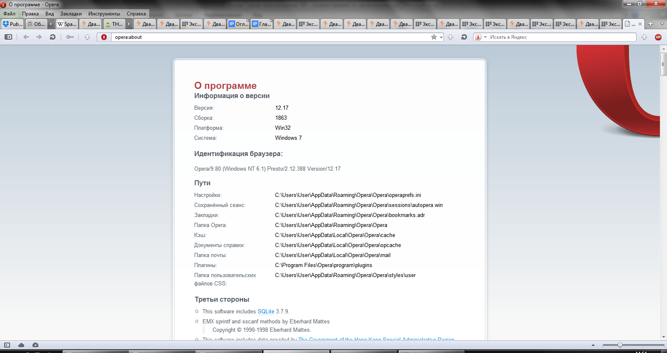
Task: Select the browser identification user agent string
Action: tap(267, 169)
